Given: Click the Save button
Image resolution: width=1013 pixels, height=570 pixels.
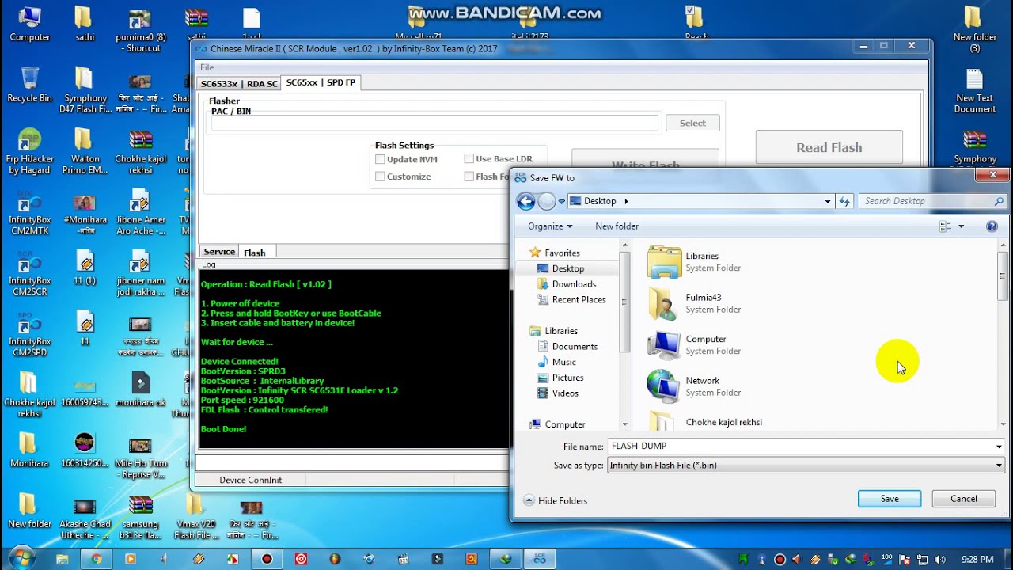Looking at the screenshot, I should [890, 499].
